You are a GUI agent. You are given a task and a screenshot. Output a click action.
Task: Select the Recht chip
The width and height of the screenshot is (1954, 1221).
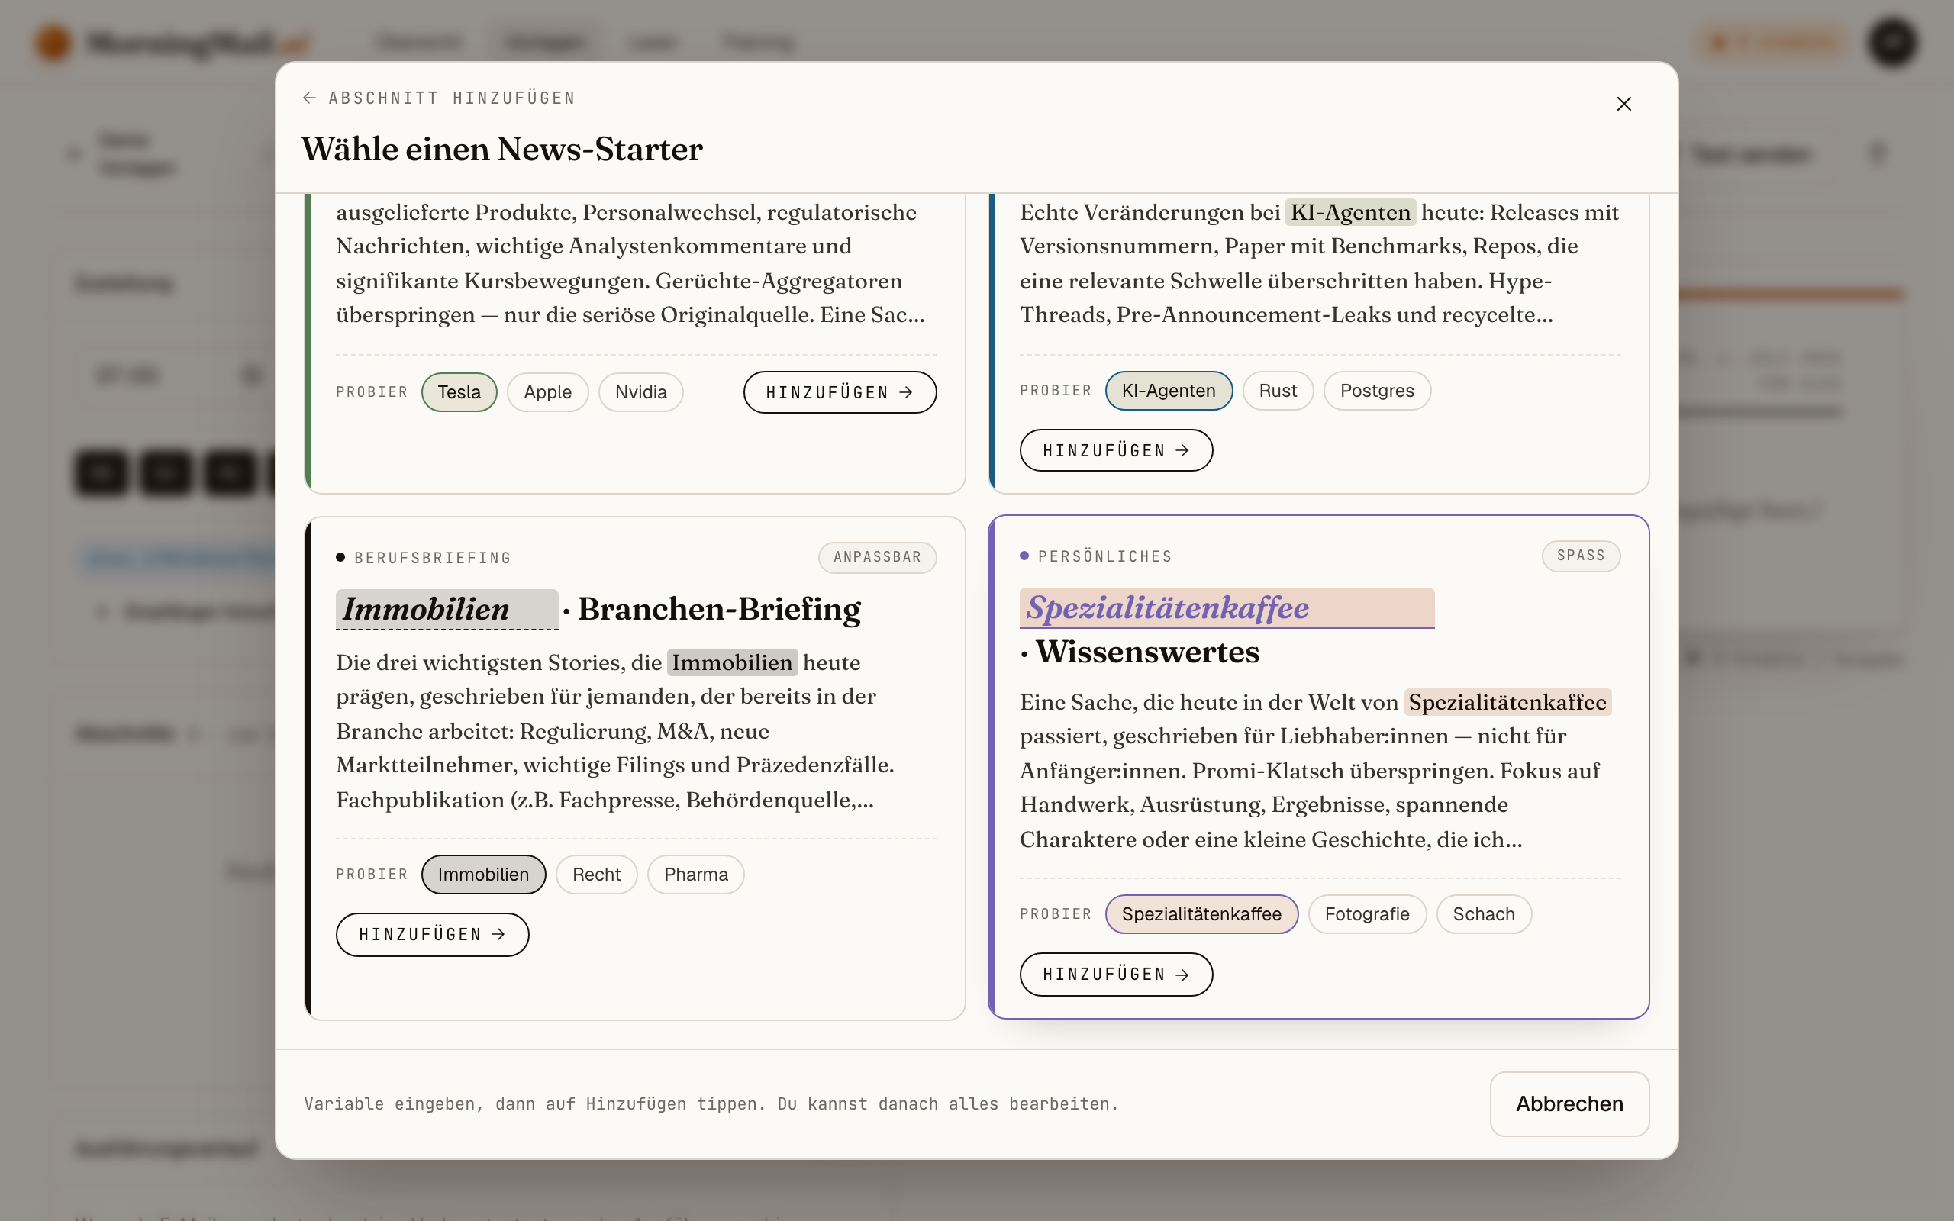click(x=596, y=875)
